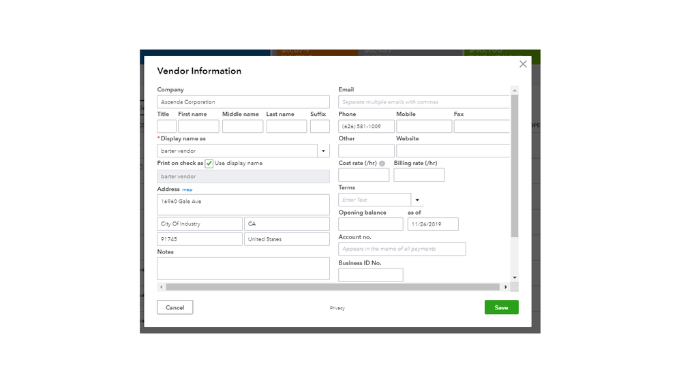Image resolution: width=681 pixels, height=383 pixels.
Task: Click the horizontal scrollbar left arrow
Action: click(x=162, y=287)
